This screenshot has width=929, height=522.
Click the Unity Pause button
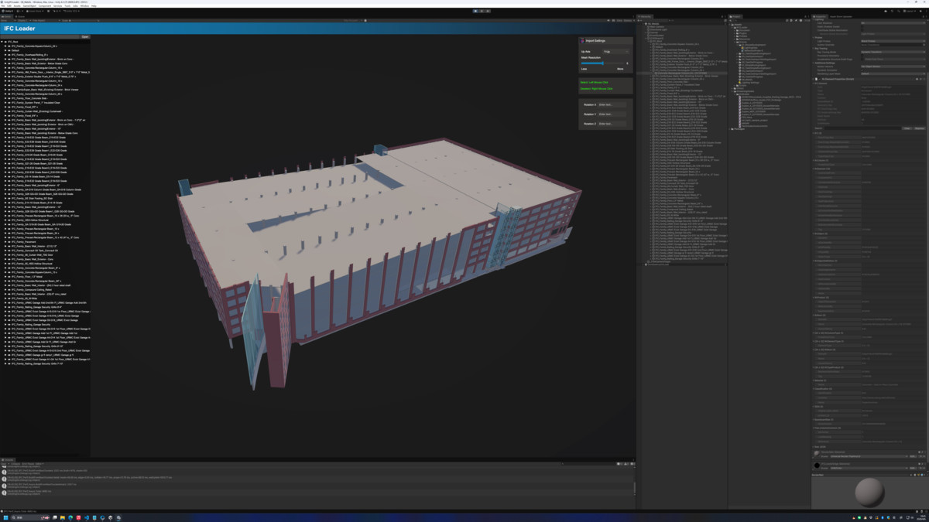point(482,11)
